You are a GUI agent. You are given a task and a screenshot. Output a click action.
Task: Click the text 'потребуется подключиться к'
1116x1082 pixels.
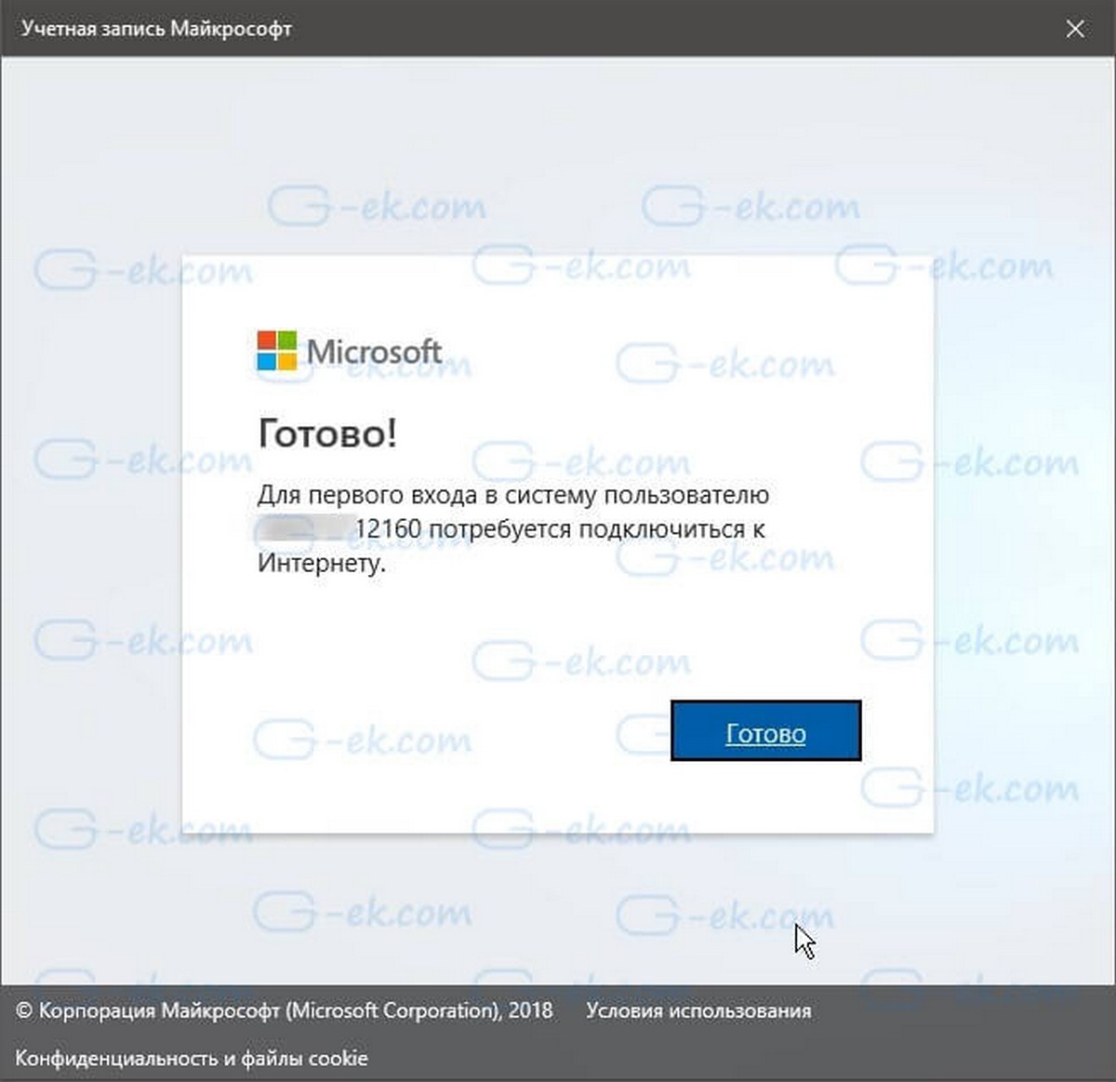[597, 529]
